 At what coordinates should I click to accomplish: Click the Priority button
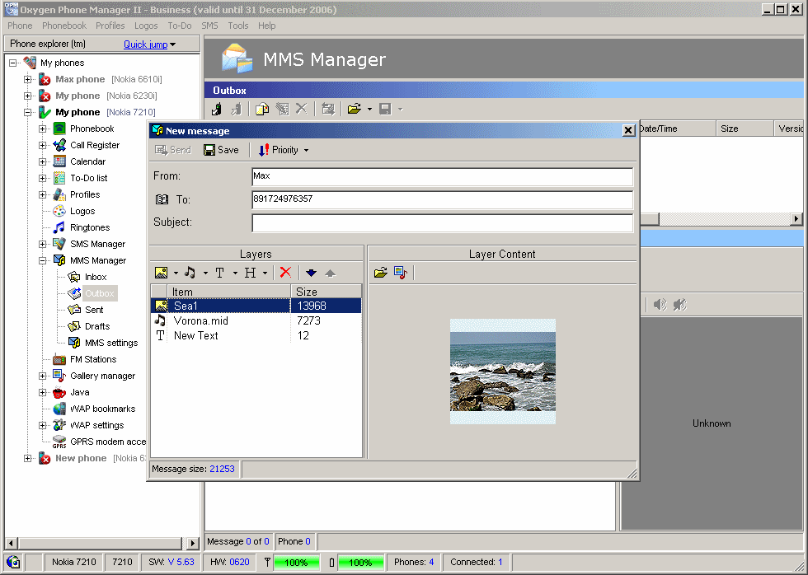pyautogui.click(x=279, y=150)
